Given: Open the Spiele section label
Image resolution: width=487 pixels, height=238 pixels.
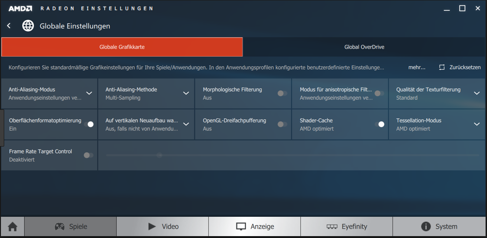Looking at the screenshot, I should click(x=78, y=227).
